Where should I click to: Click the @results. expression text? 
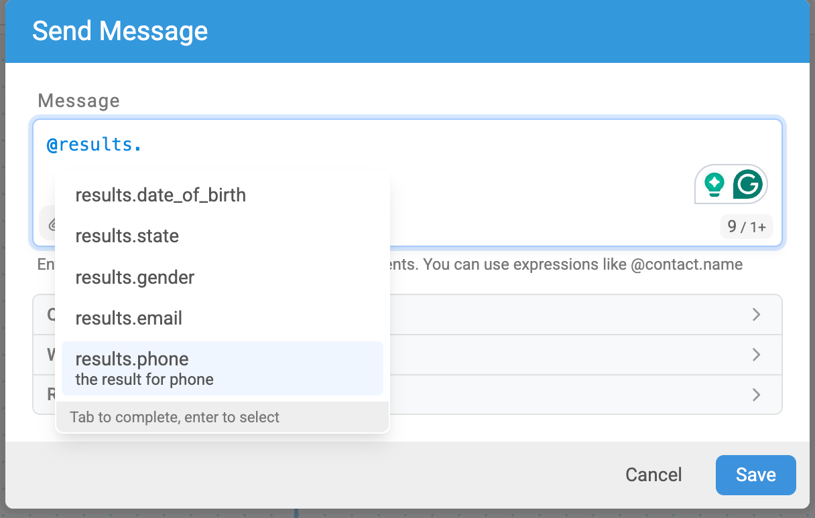tap(94, 145)
